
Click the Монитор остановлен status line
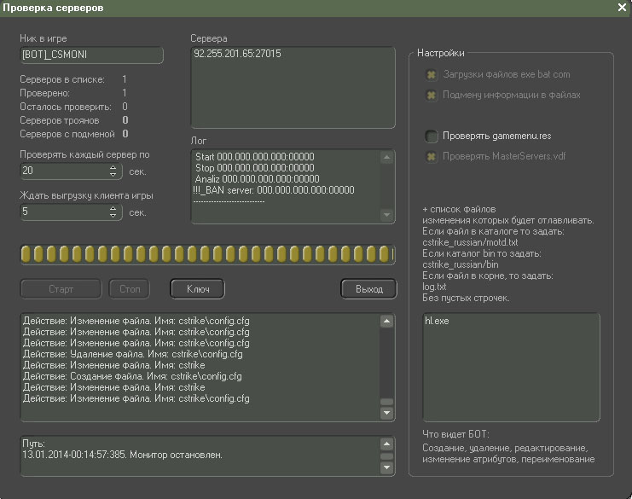(123, 455)
